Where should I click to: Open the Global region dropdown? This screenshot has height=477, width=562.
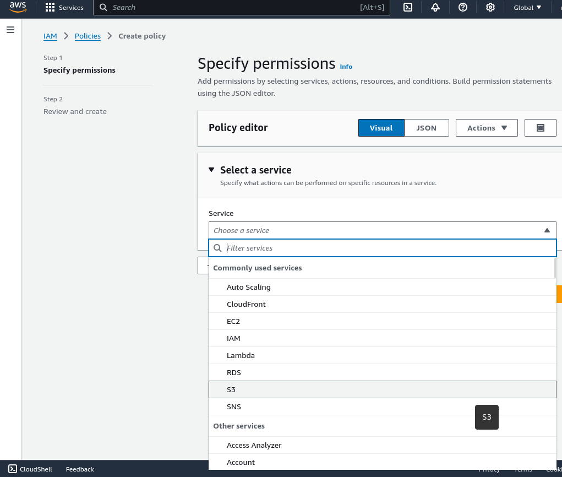tap(527, 8)
